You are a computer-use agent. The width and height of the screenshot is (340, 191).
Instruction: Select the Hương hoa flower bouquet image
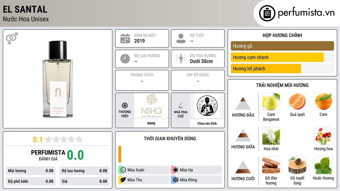[323, 136]
